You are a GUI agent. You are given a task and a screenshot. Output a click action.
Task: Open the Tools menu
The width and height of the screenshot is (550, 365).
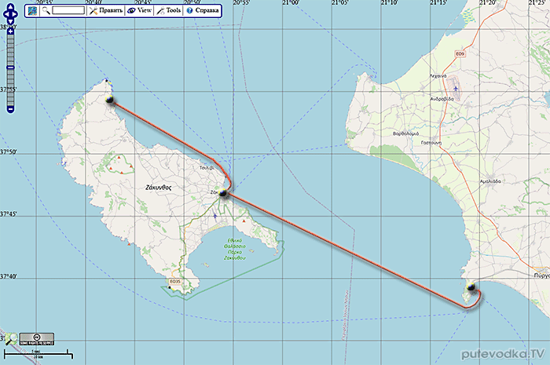(169, 10)
